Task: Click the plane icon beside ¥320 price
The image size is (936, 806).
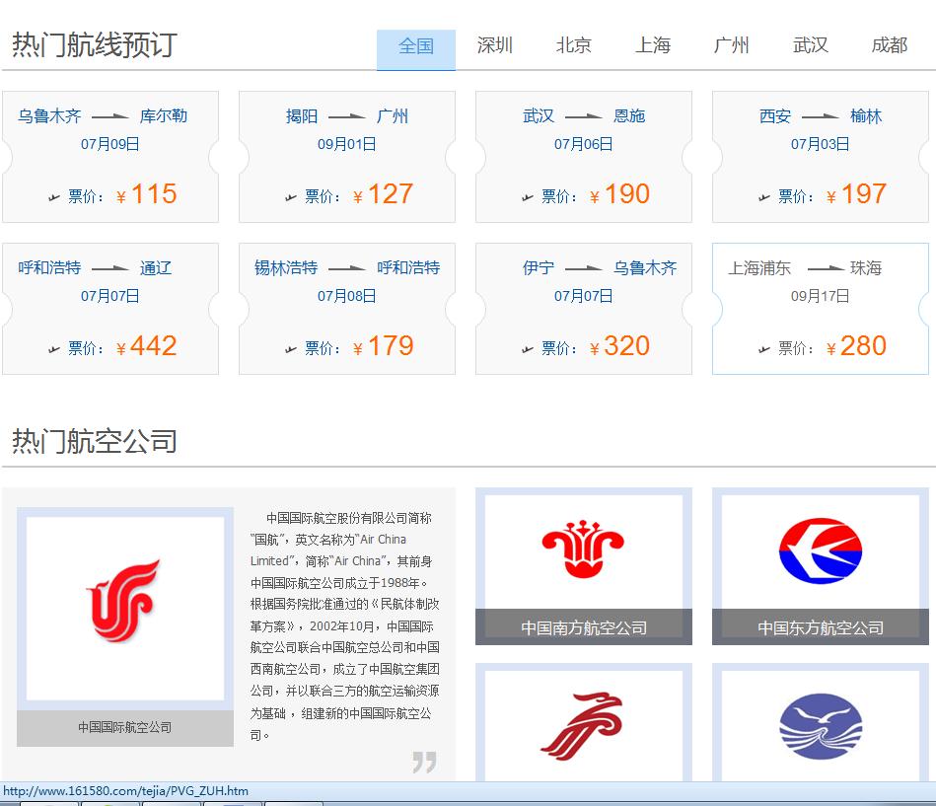Action: 528,349
